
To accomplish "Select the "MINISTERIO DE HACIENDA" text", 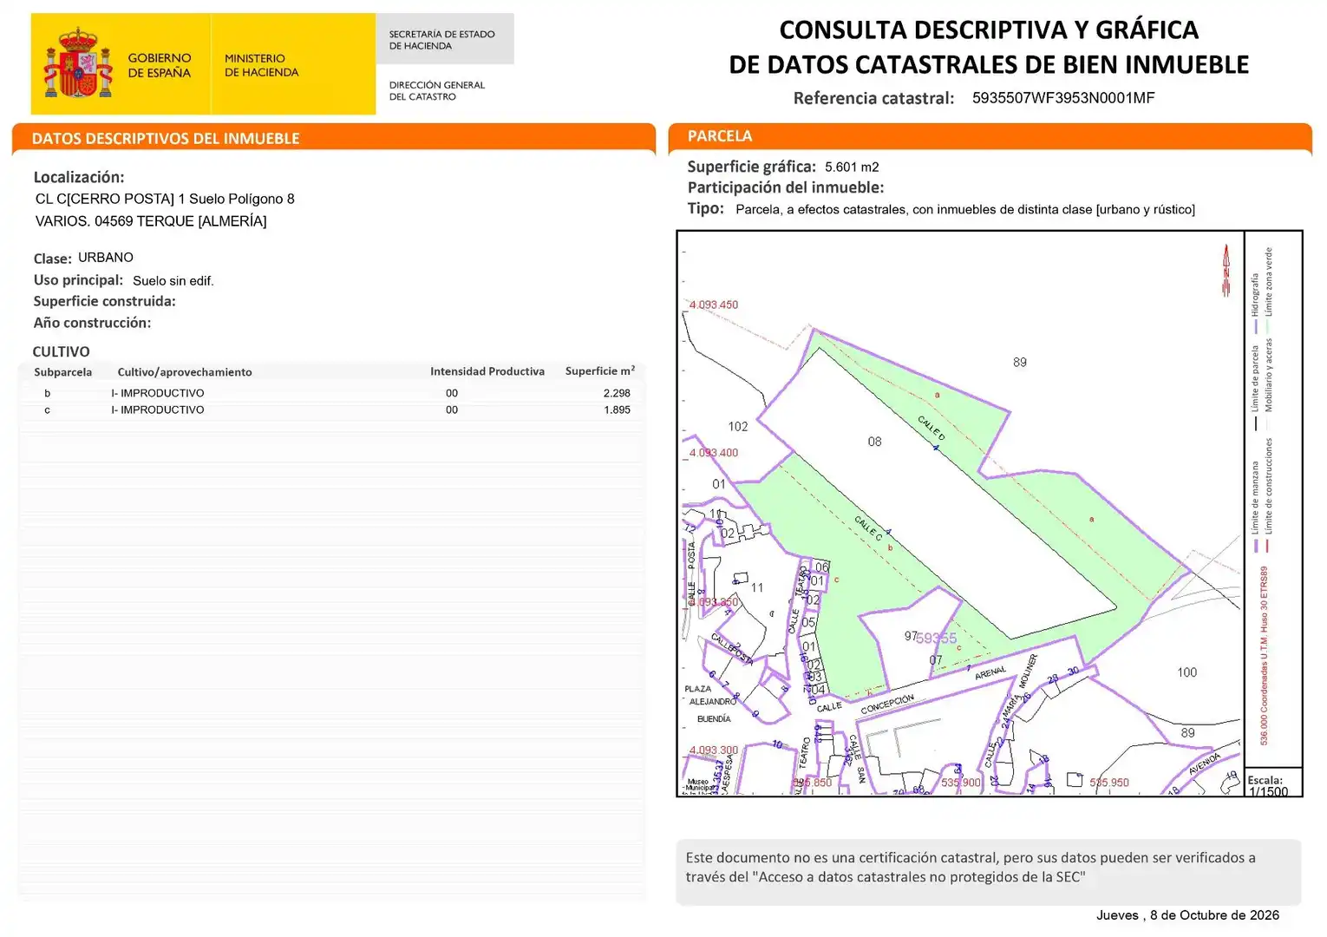I will point(261,65).
